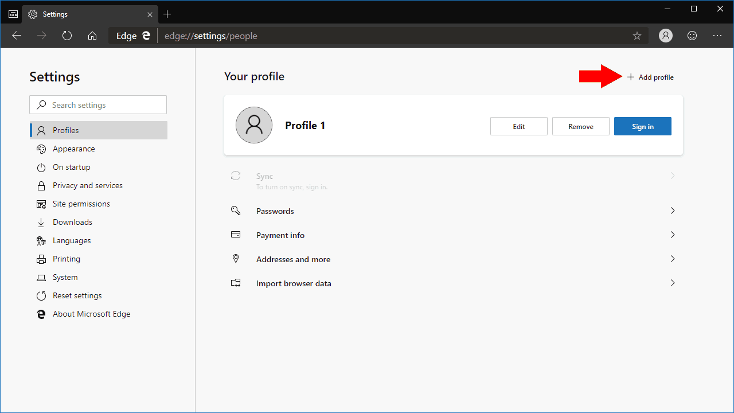Open About Microsoft Edge page
The height and width of the screenshot is (413, 734).
tap(99, 314)
